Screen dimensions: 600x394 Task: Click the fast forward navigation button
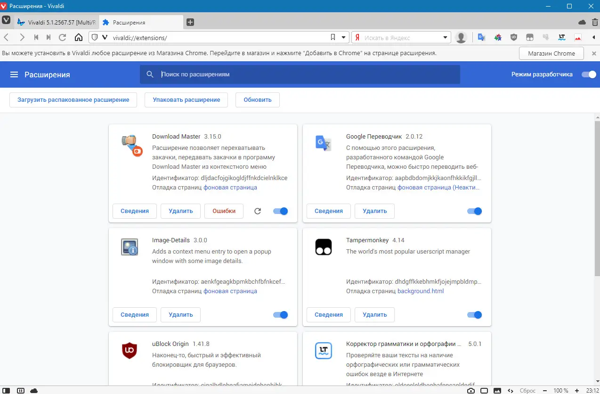(x=49, y=38)
